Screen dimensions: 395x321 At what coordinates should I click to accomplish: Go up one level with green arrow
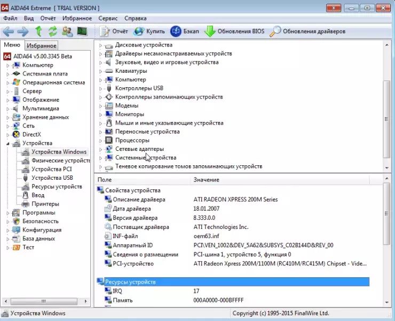click(x=38, y=32)
